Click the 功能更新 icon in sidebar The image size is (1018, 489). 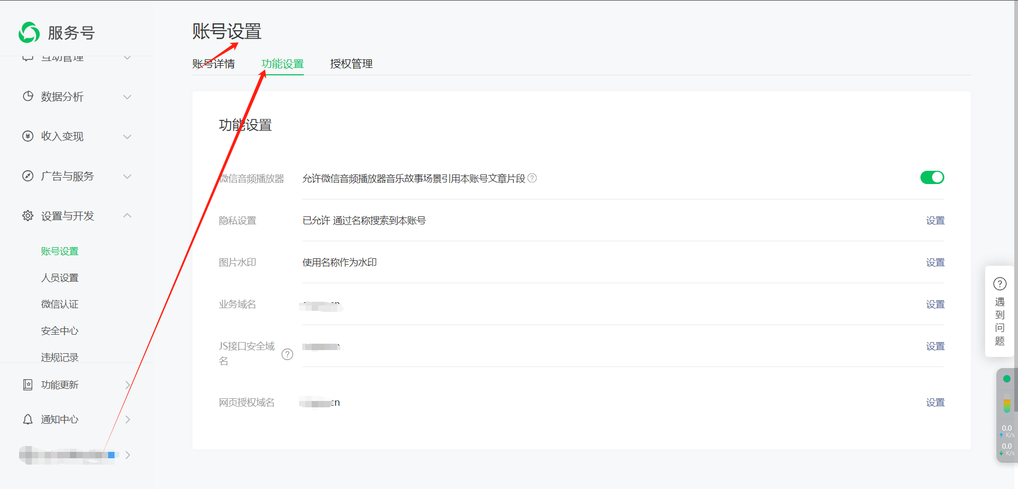pyautogui.click(x=28, y=385)
